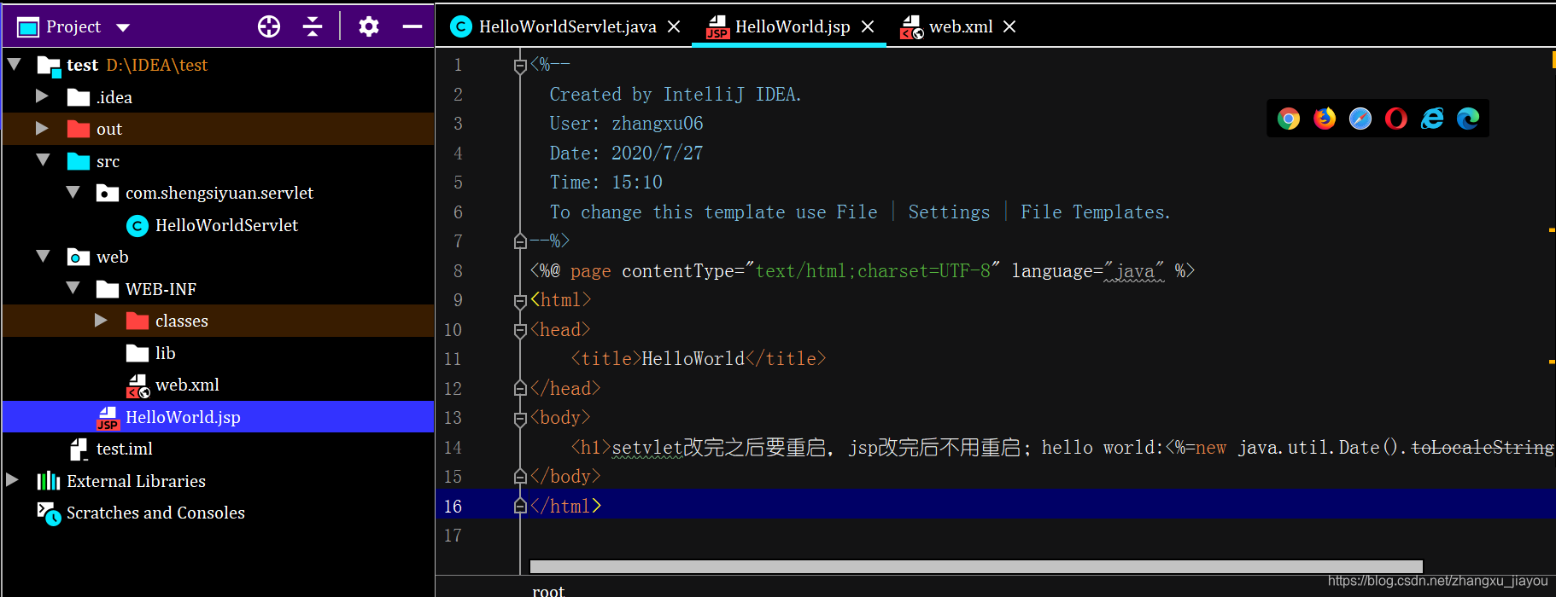Click the External Libraries icon
The image size is (1556, 597).
(x=49, y=481)
